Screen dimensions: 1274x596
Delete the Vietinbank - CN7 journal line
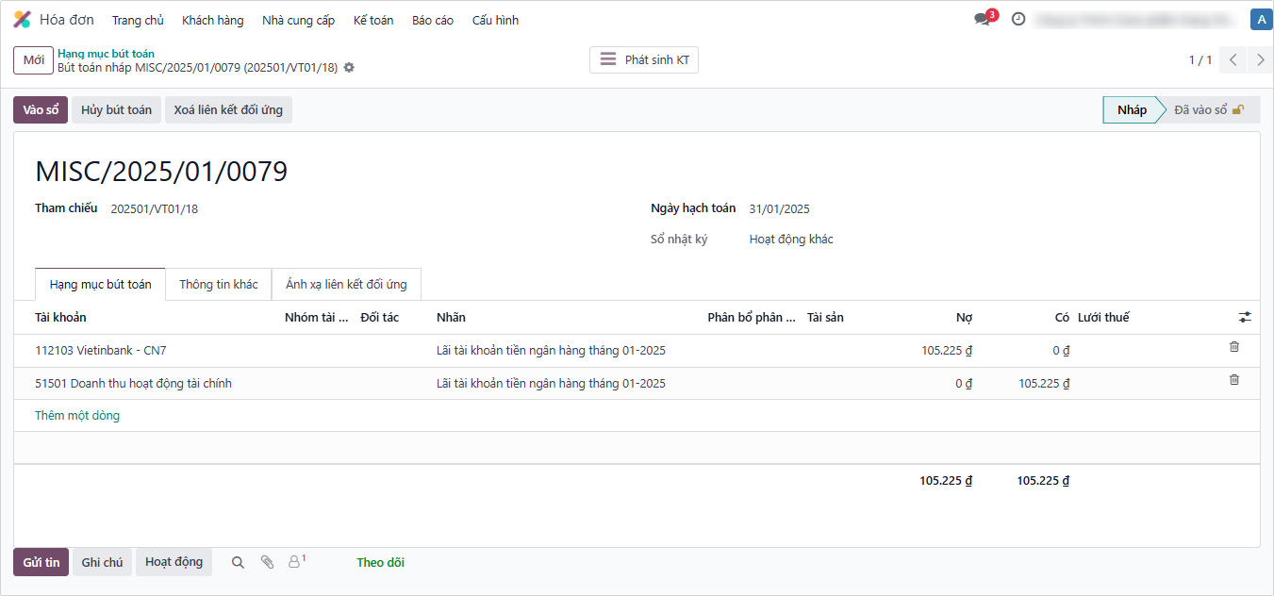(1234, 347)
